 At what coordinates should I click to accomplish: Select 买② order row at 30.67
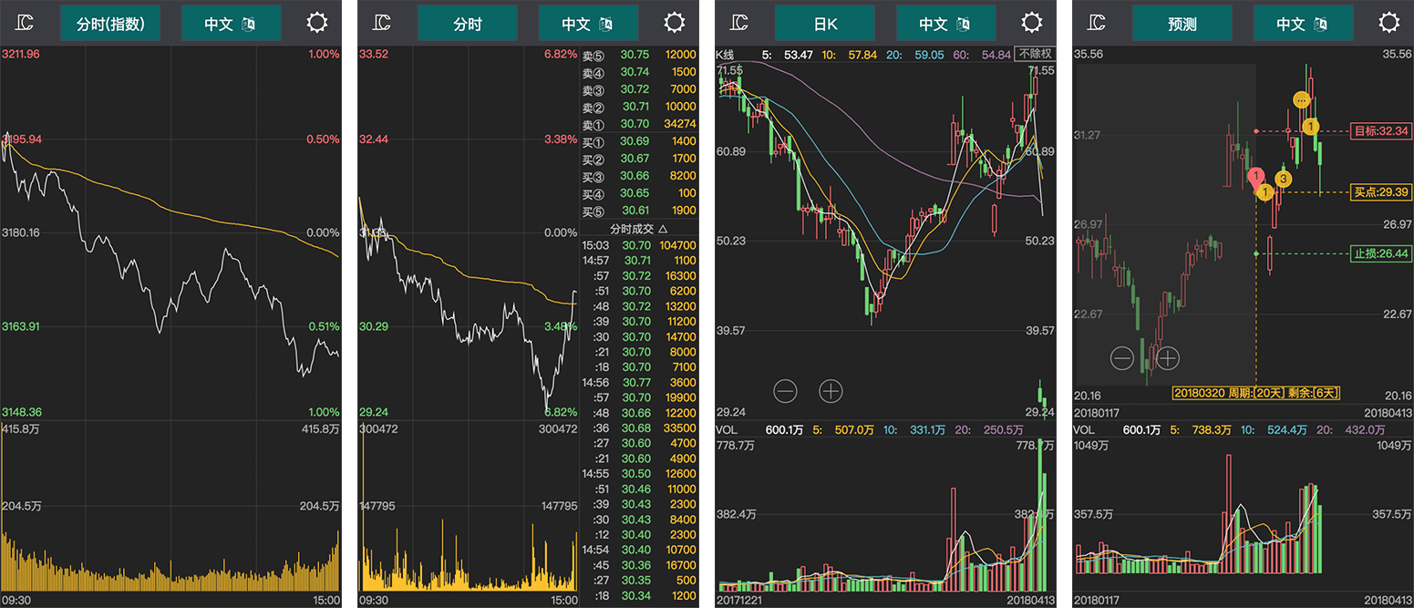click(x=639, y=159)
